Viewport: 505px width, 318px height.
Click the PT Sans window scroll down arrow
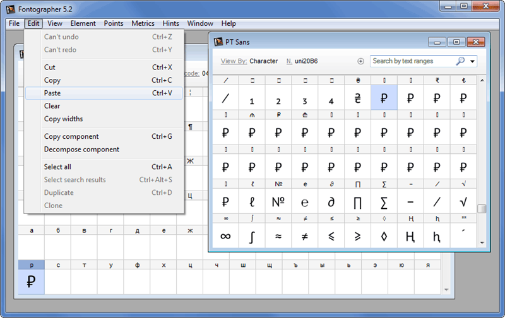(x=482, y=243)
